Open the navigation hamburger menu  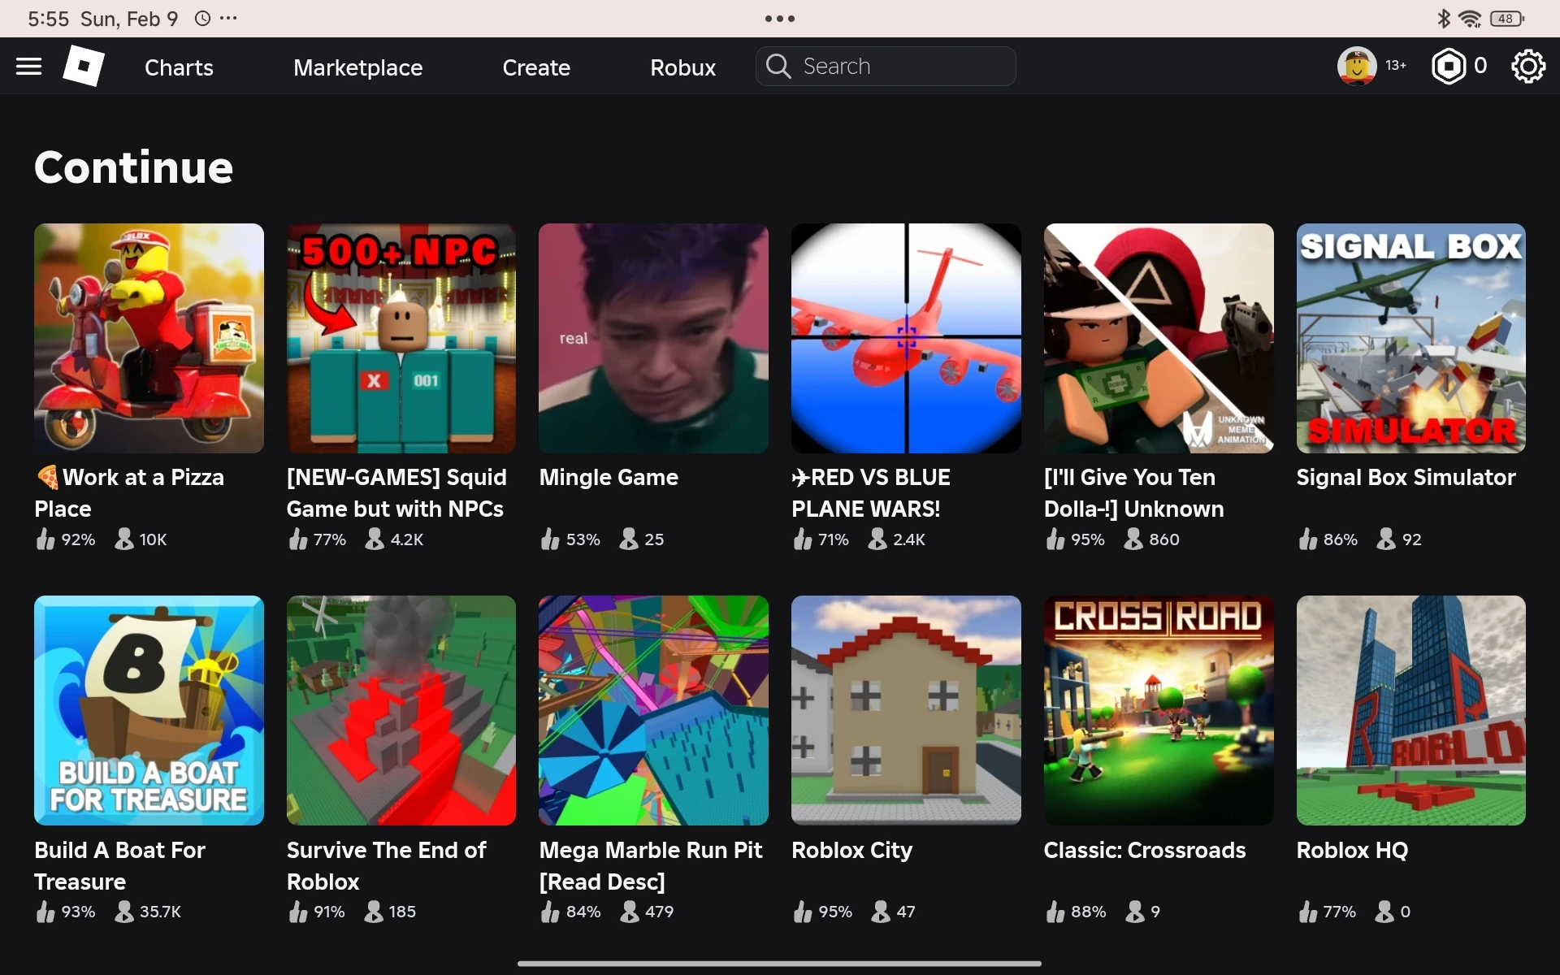point(28,66)
